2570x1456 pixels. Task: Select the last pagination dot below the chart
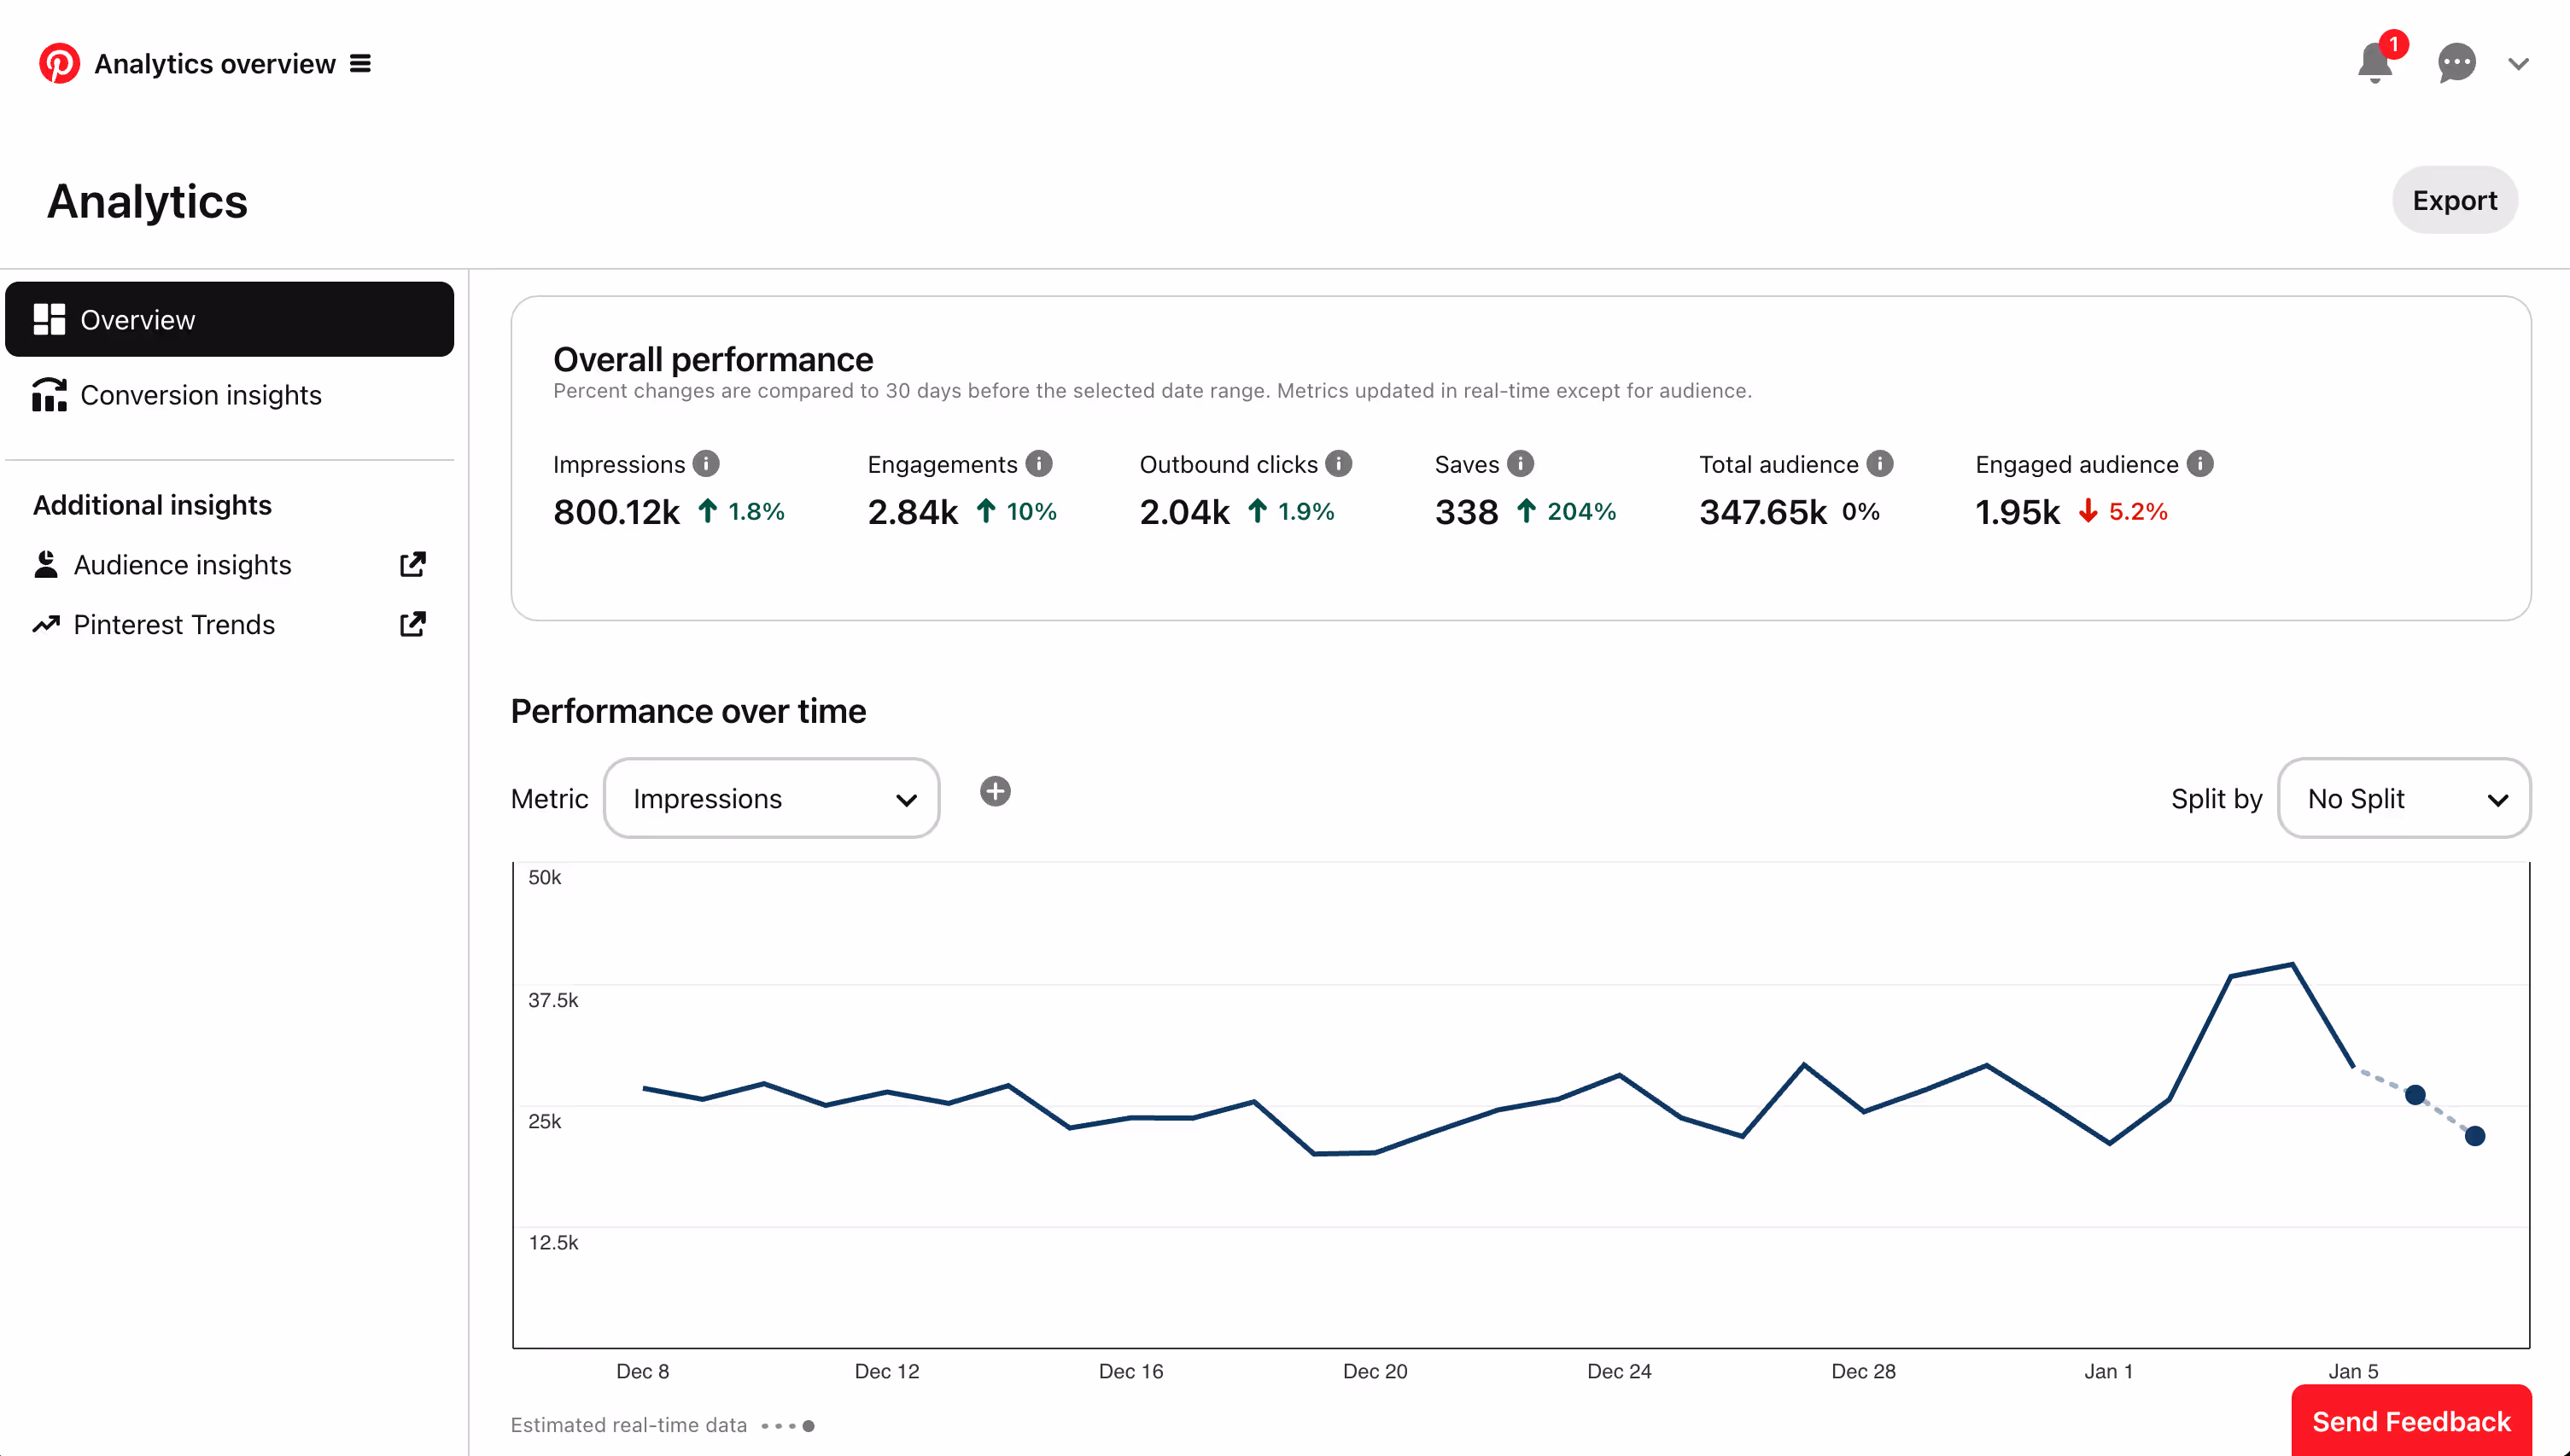pos(809,1425)
